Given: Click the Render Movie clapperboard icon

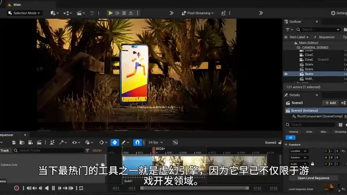Looking at the screenshot, I should click(x=39, y=142).
